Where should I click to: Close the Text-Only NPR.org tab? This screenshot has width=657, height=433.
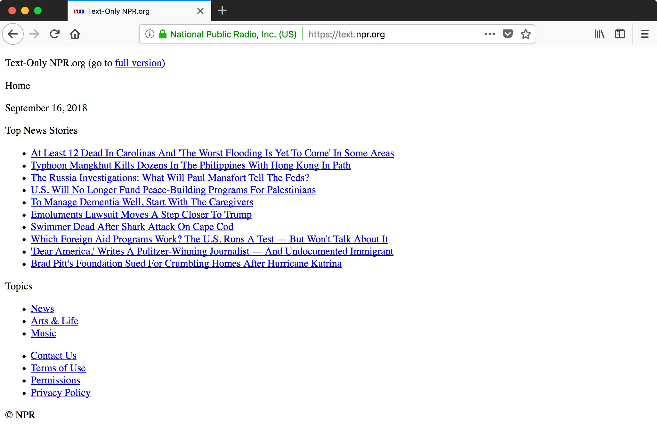pos(200,11)
